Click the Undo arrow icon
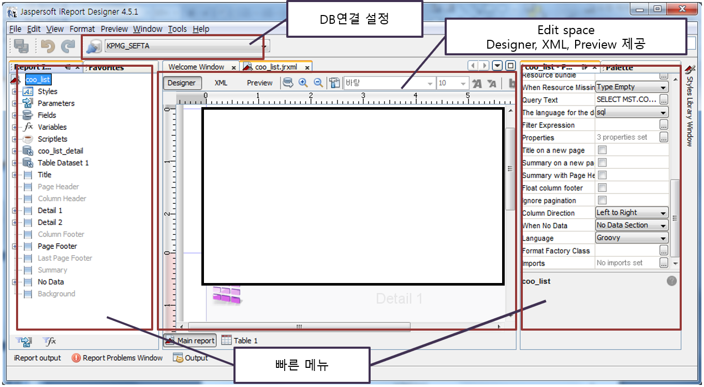Screen dimensions: 704x387 pos(48,46)
